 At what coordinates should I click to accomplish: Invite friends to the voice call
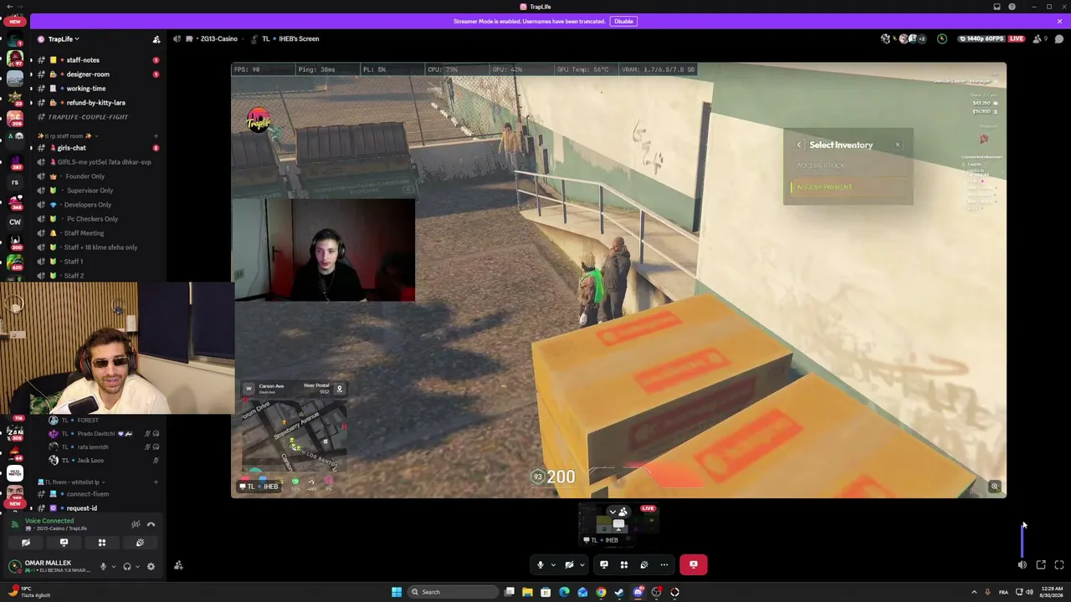click(x=178, y=565)
